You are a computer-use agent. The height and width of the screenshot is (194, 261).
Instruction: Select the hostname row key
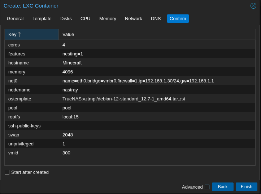[x=18, y=63]
